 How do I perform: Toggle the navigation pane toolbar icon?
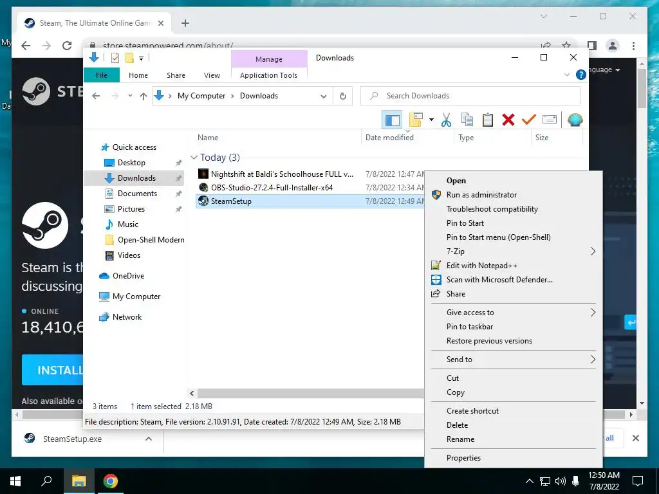click(392, 120)
